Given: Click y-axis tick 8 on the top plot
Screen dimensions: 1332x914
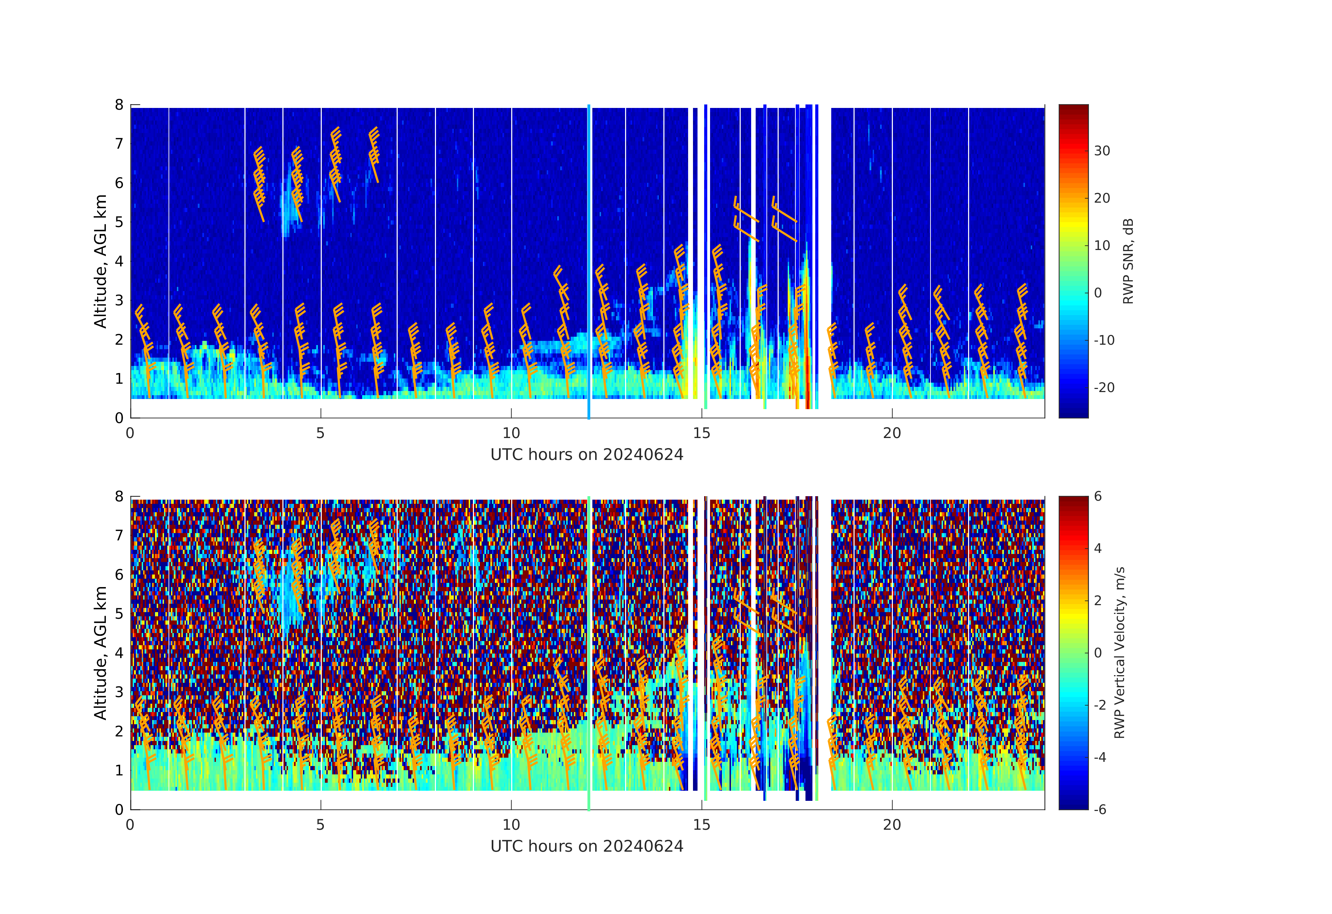Looking at the screenshot, I should (119, 105).
